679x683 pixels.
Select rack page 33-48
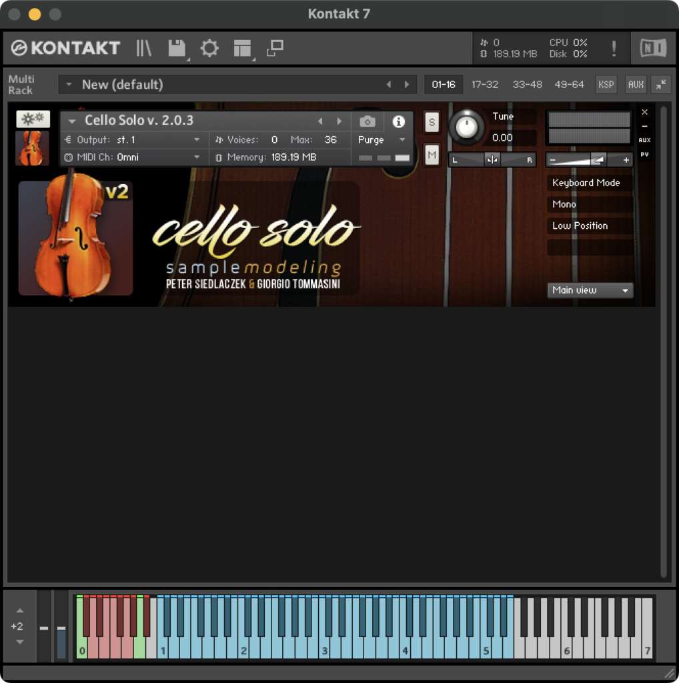527,85
